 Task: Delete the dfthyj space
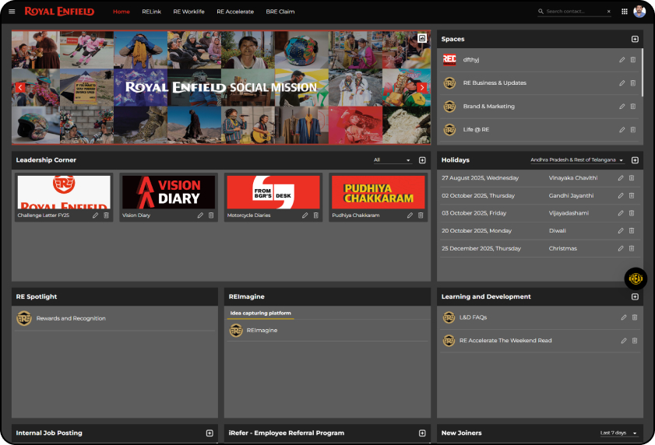tap(633, 60)
